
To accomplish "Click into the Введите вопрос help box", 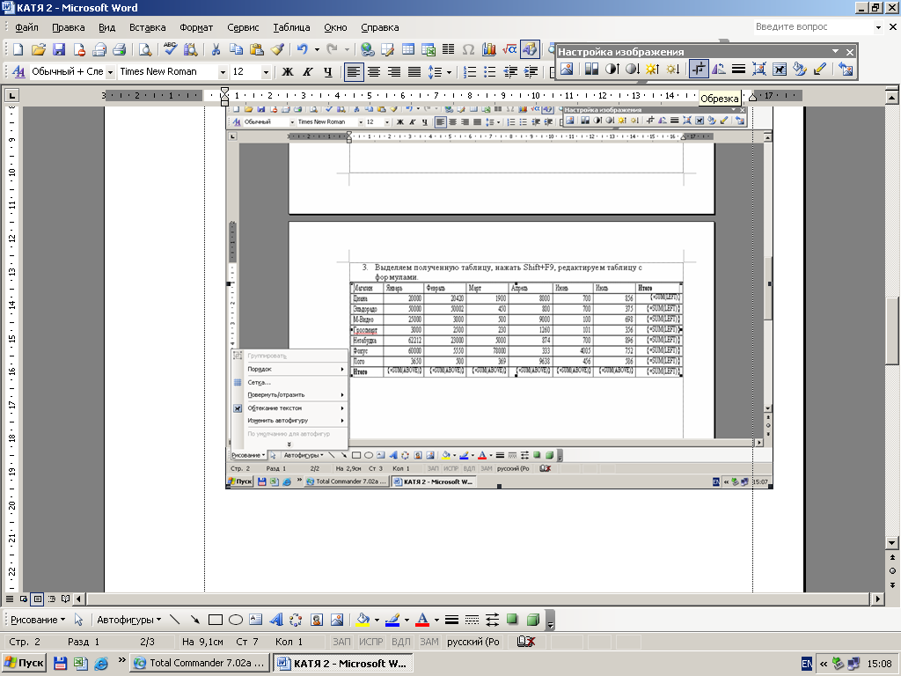I will pos(813,26).
